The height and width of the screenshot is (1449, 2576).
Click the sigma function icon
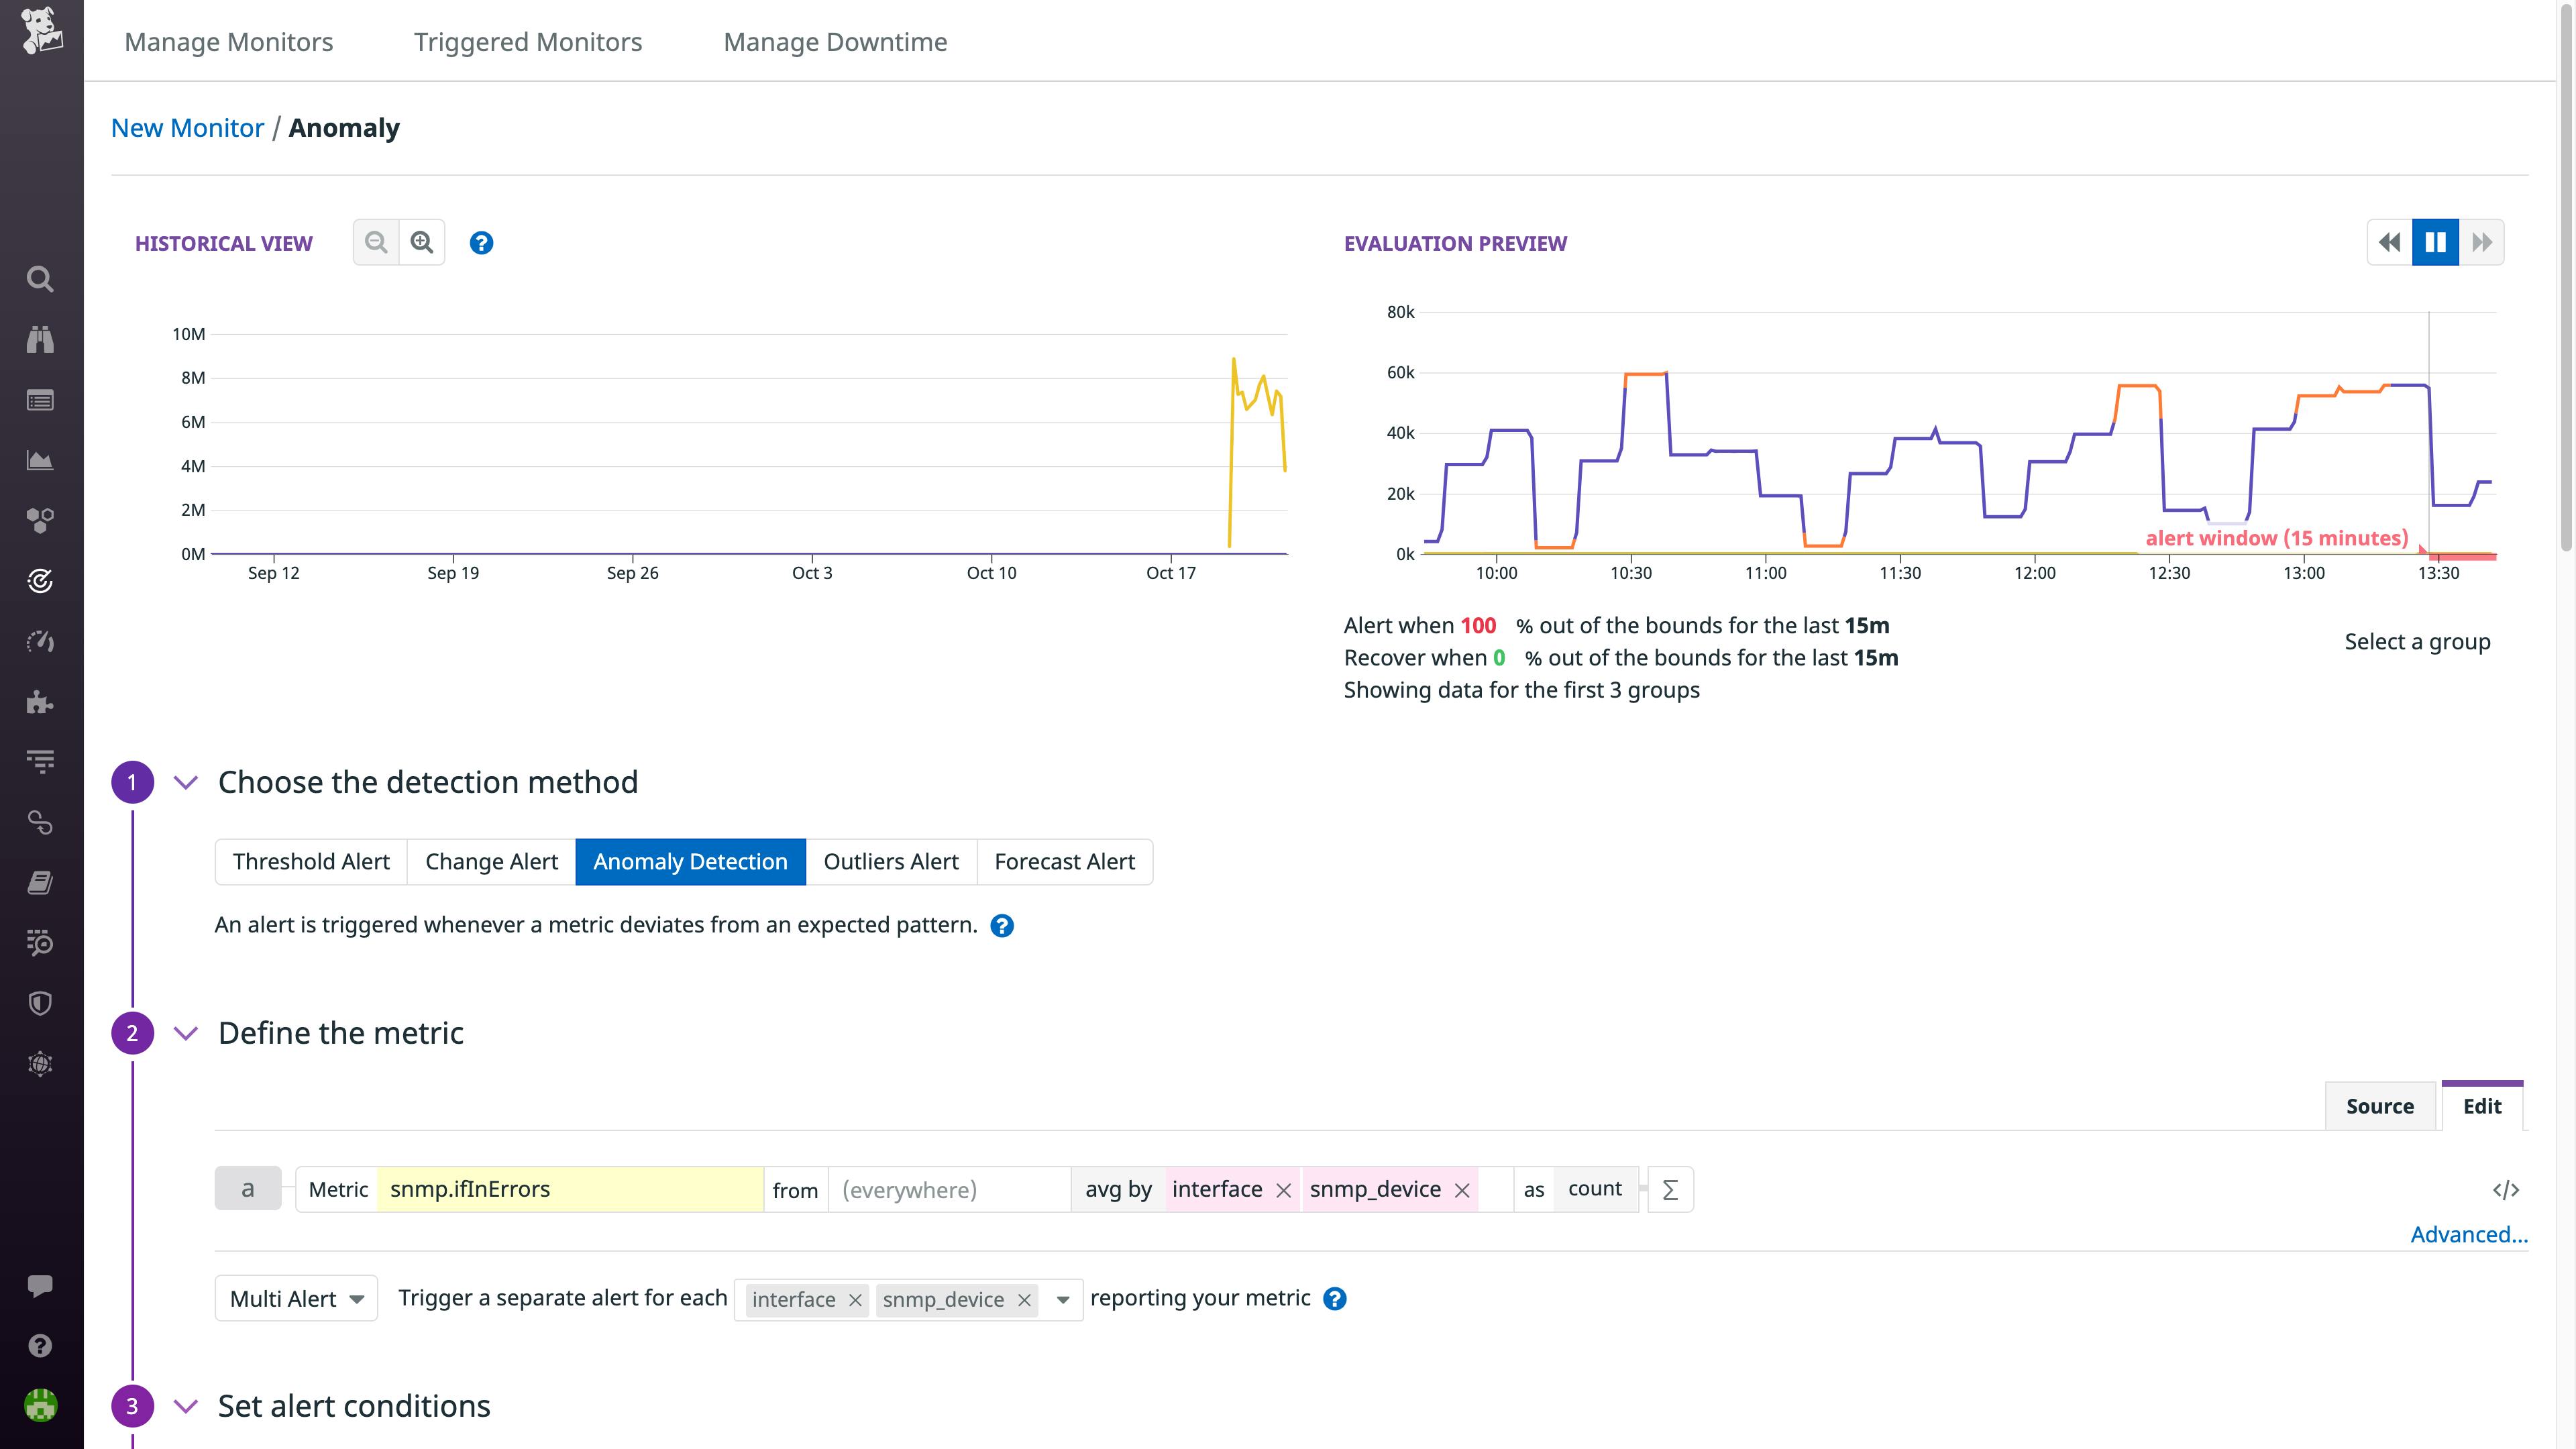(1670, 1190)
